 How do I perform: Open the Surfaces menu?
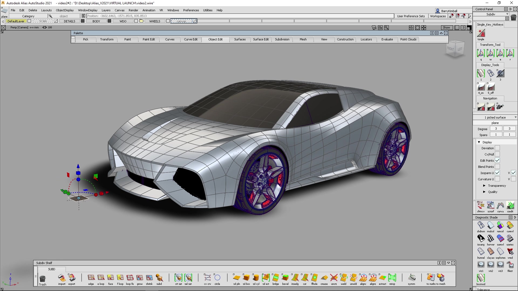pos(239,39)
